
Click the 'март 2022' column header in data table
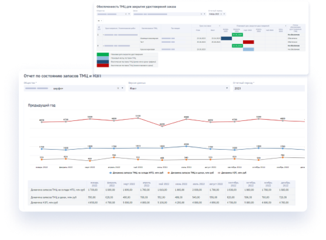[129, 184]
